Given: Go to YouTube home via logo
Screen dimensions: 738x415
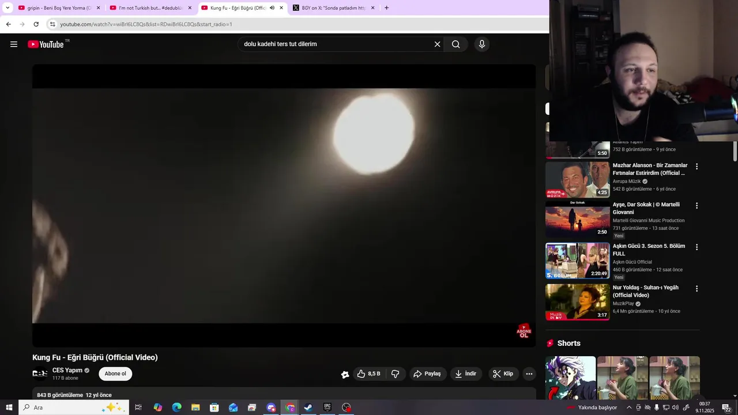Looking at the screenshot, I should coord(46,44).
